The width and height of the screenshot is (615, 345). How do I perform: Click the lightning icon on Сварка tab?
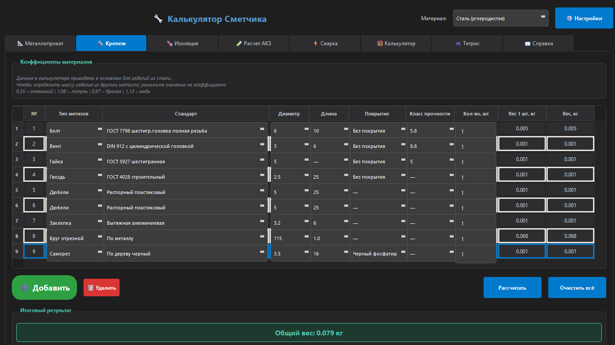(x=315, y=43)
